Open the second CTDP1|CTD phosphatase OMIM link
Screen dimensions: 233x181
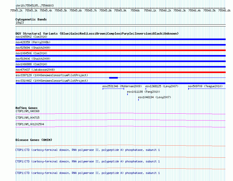(87, 161)
